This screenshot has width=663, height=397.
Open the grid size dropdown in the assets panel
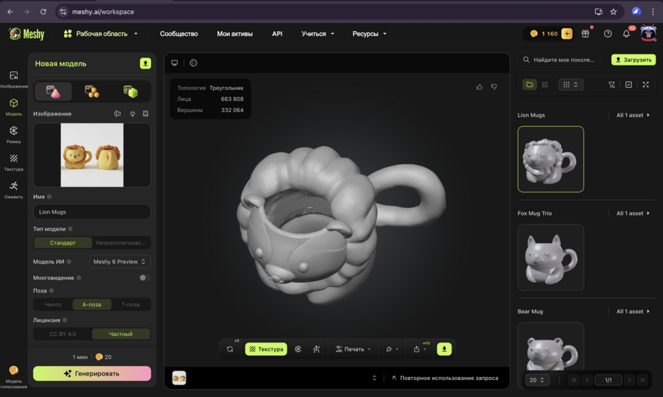pyautogui.click(x=571, y=85)
